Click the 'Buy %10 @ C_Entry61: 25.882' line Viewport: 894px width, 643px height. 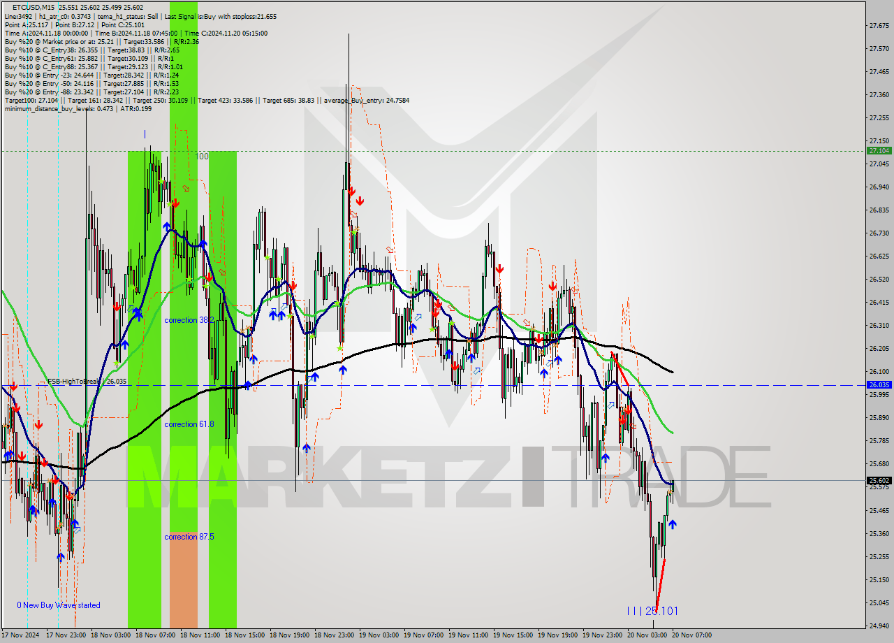point(89,58)
